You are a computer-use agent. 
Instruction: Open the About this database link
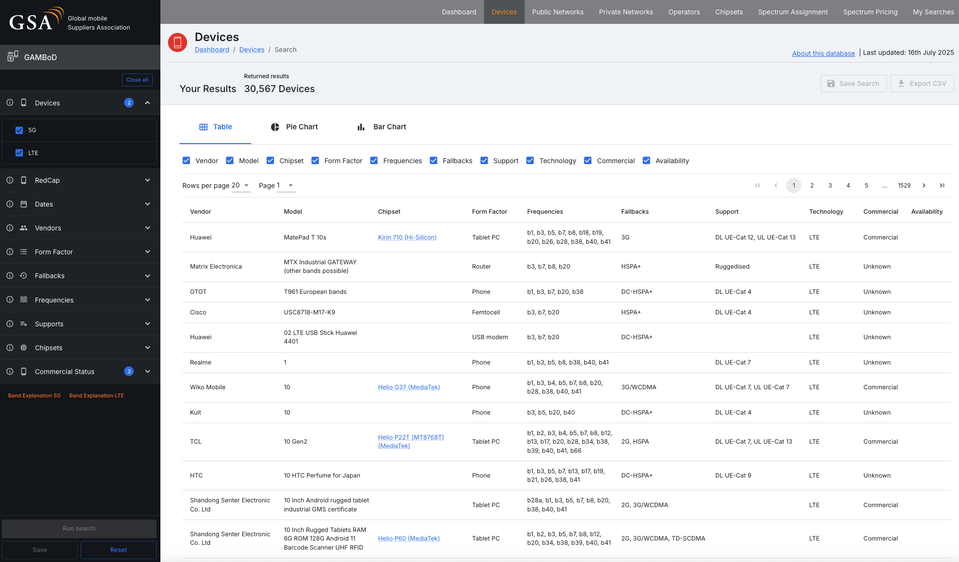(823, 53)
